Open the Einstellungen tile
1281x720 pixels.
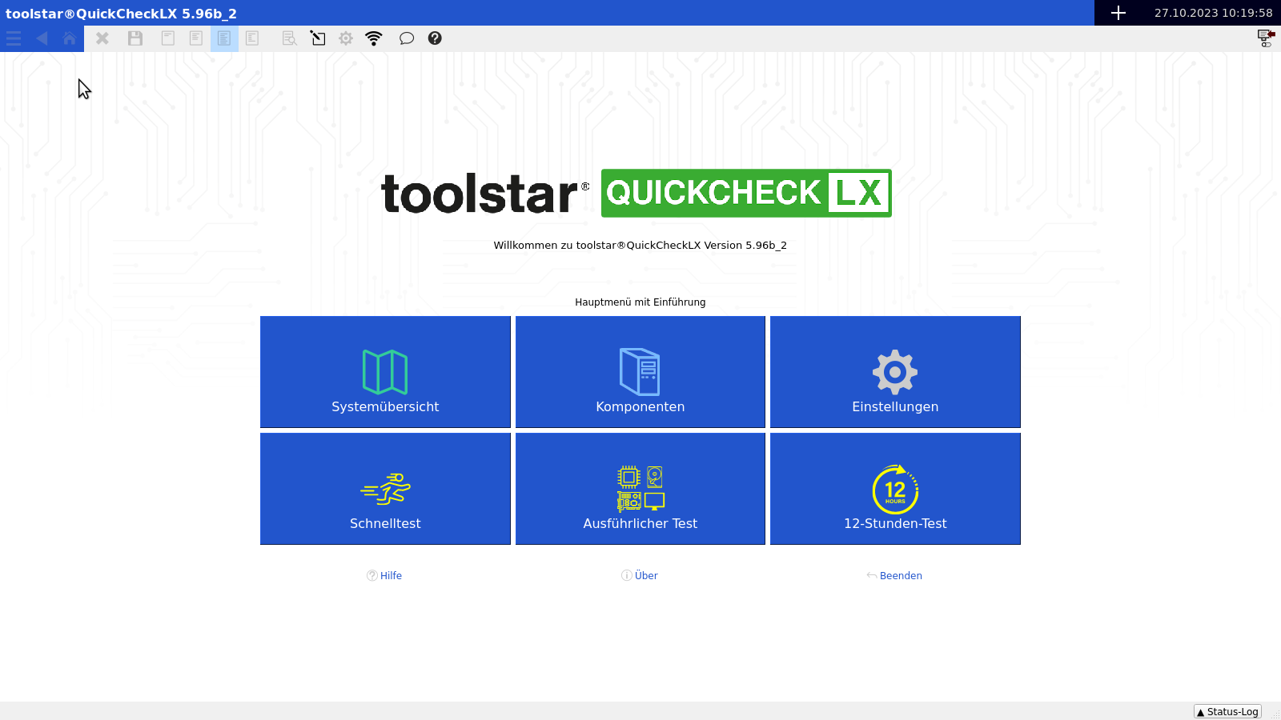(x=895, y=372)
